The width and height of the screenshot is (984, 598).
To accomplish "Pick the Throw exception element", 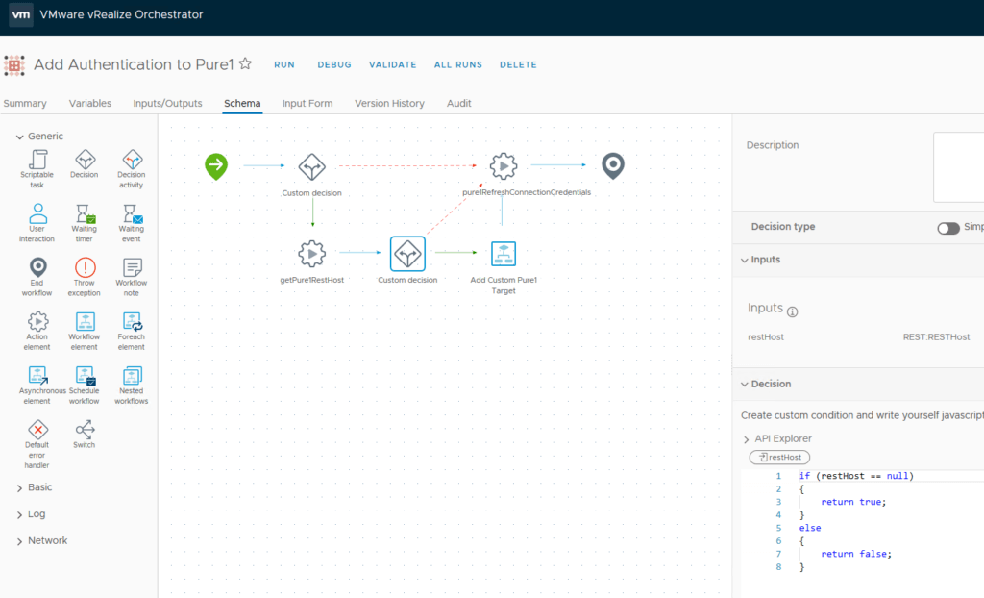I will pos(85,267).
